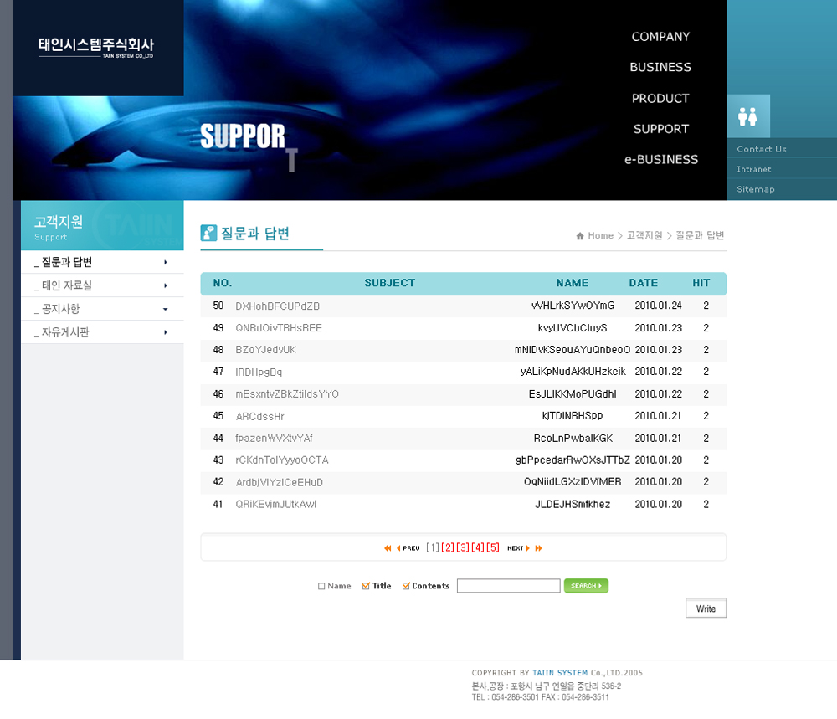The image size is (837, 719).
Task: Expand the 자유게시판 sidebar arrow
Action: [x=165, y=332]
